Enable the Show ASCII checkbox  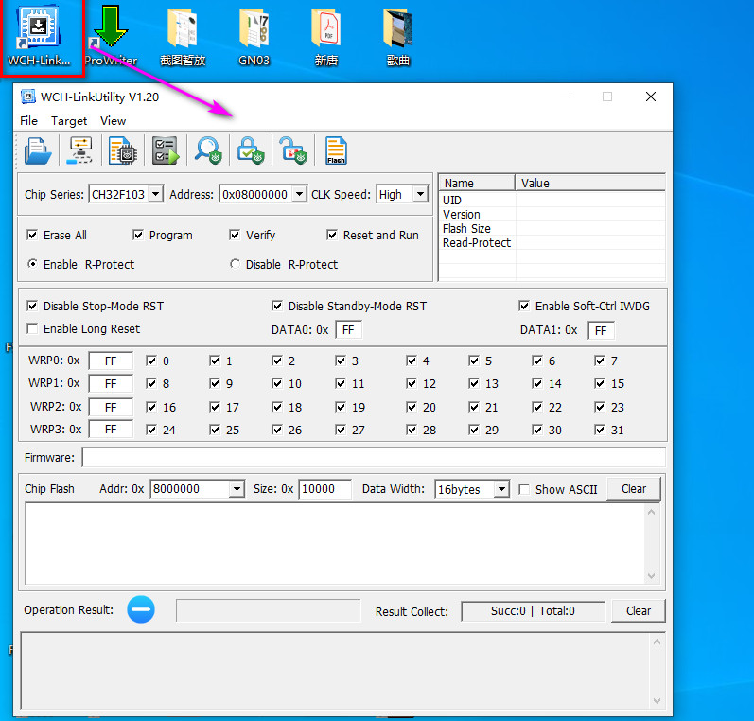coord(524,489)
